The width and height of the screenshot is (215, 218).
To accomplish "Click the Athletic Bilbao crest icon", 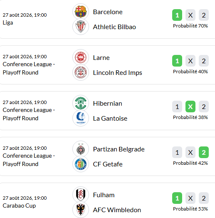I will [x=81, y=27].
